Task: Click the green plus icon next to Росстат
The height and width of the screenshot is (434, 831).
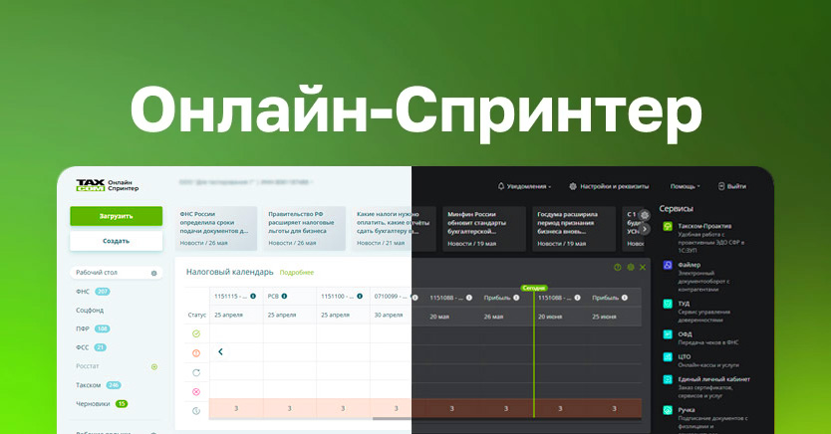Action: pos(154,366)
